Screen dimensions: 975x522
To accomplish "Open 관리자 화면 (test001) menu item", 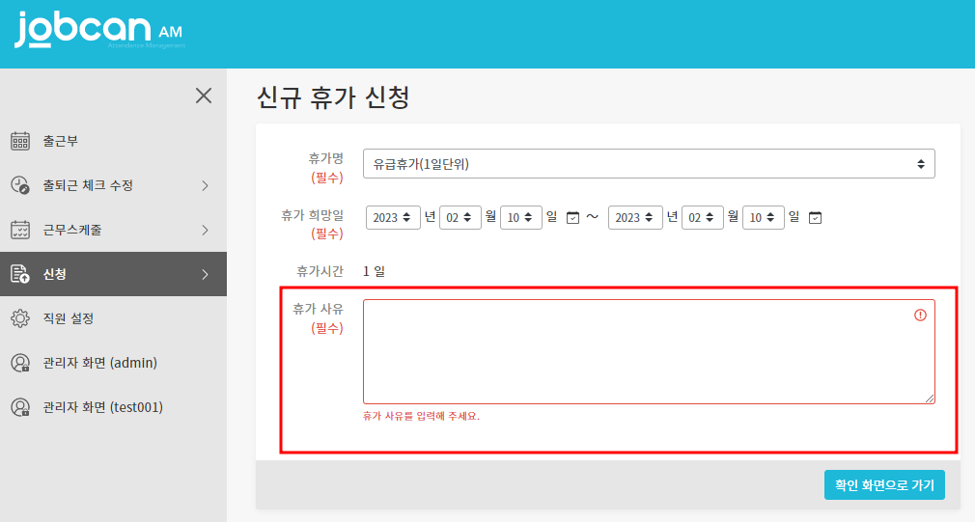I will point(102,407).
